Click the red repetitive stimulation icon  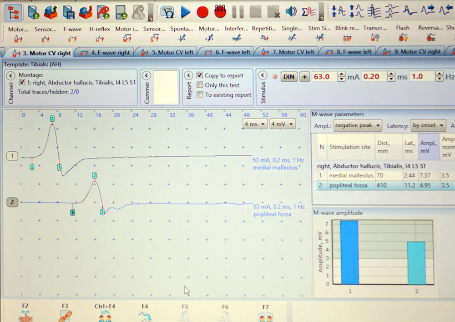tap(220, 12)
